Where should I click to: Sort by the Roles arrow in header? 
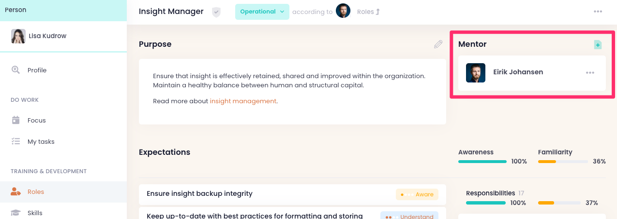click(377, 12)
